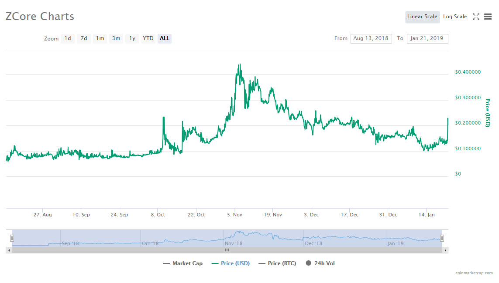499x283 pixels.
Task: Set zoom range to 7d
Action: [84, 38]
